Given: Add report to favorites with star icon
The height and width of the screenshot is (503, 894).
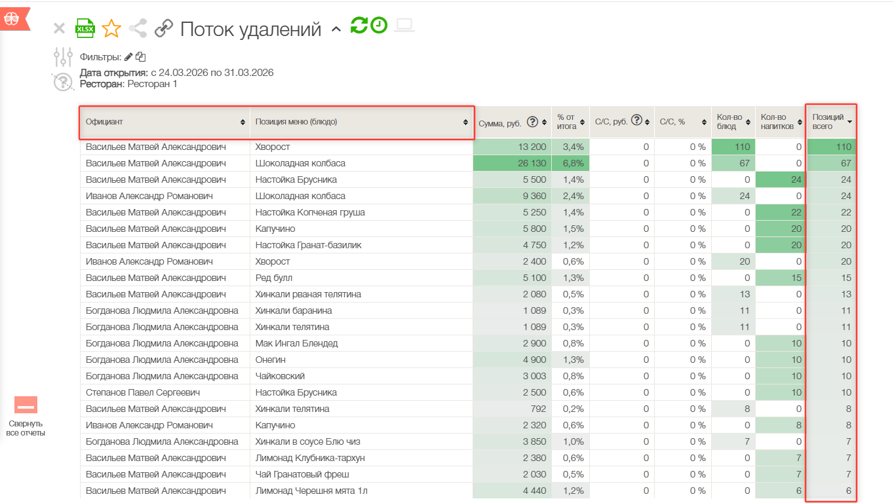Looking at the screenshot, I should pos(111,28).
